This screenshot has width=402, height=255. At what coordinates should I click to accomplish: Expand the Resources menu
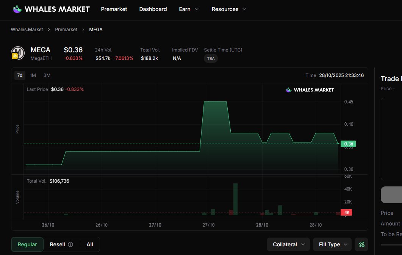[x=228, y=9]
